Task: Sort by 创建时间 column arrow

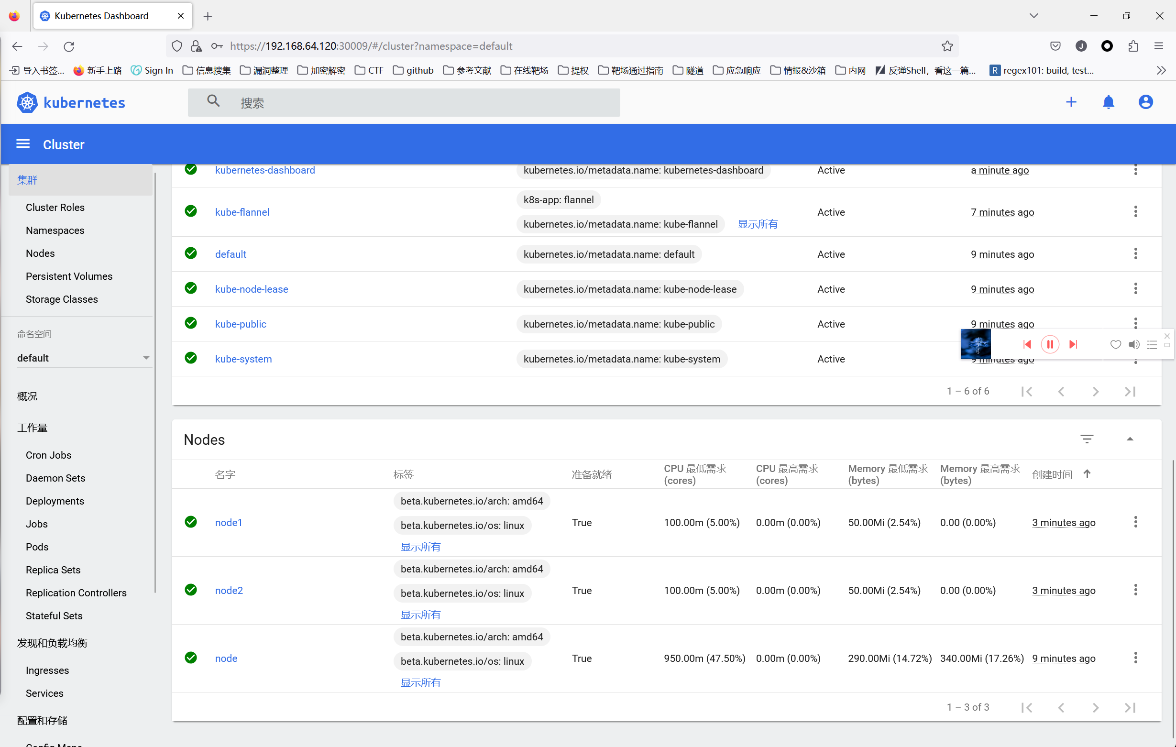Action: [1087, 473]
